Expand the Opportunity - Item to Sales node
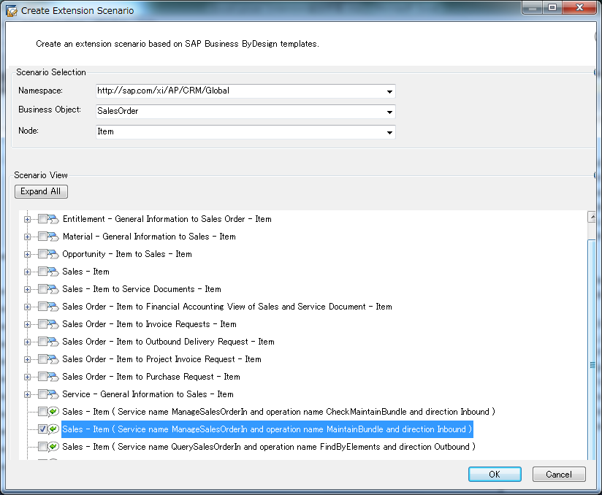This screenshot has width=602, height=495. coord(27,254)
